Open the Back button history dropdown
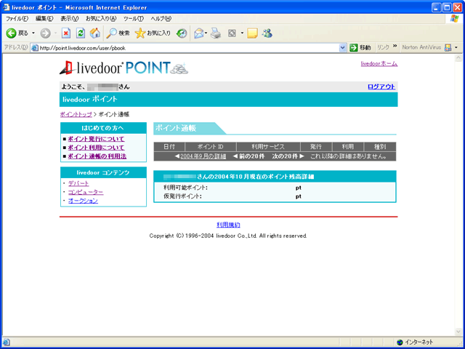465x349 pixels. (x=33, y=33)
